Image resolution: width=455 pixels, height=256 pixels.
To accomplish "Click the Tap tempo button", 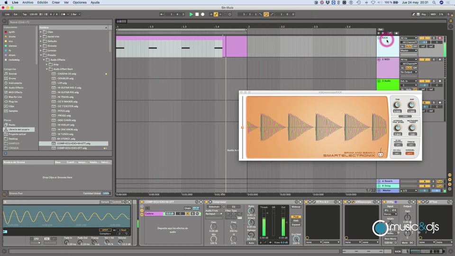I will (25, 14).
